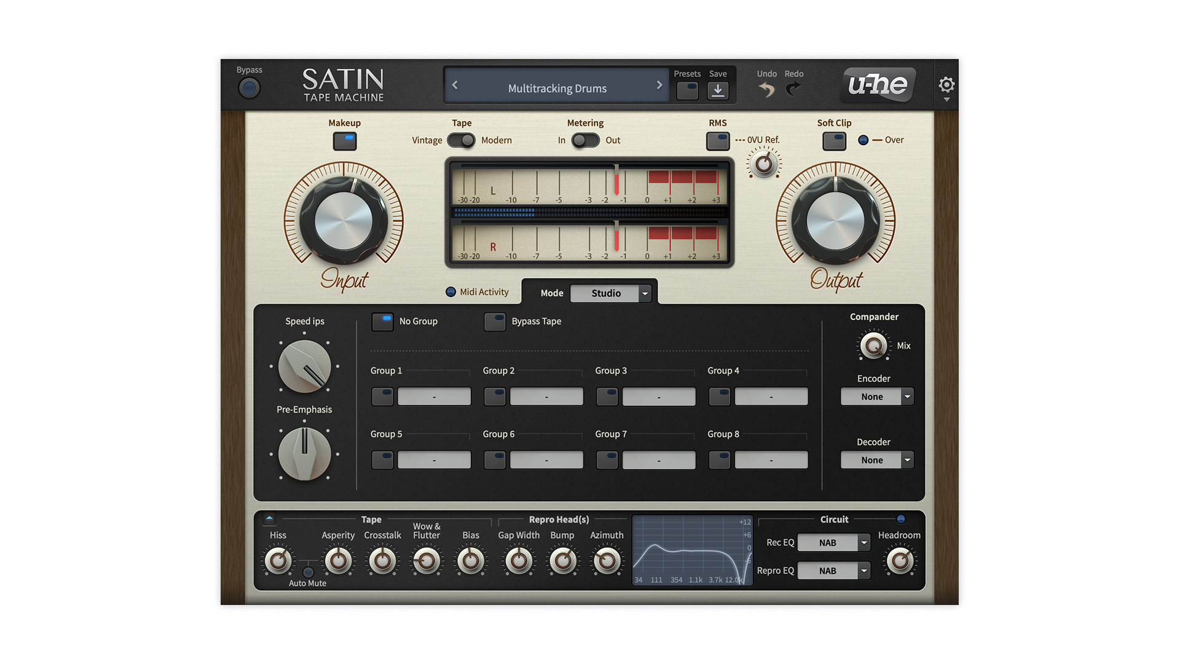The height and width of the screenshot is (664, 1180).
Task: Toggle the Group 1 button
Action: [382, 397]
